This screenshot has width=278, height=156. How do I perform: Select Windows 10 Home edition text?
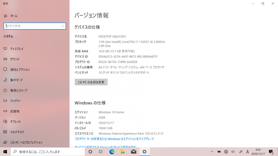pos(111,112)
